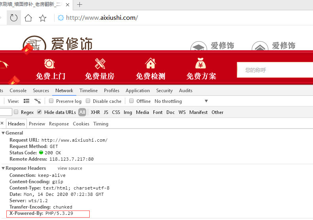Filter requests by CSS
Screen dimensions: 313x220
coord(116,112)
